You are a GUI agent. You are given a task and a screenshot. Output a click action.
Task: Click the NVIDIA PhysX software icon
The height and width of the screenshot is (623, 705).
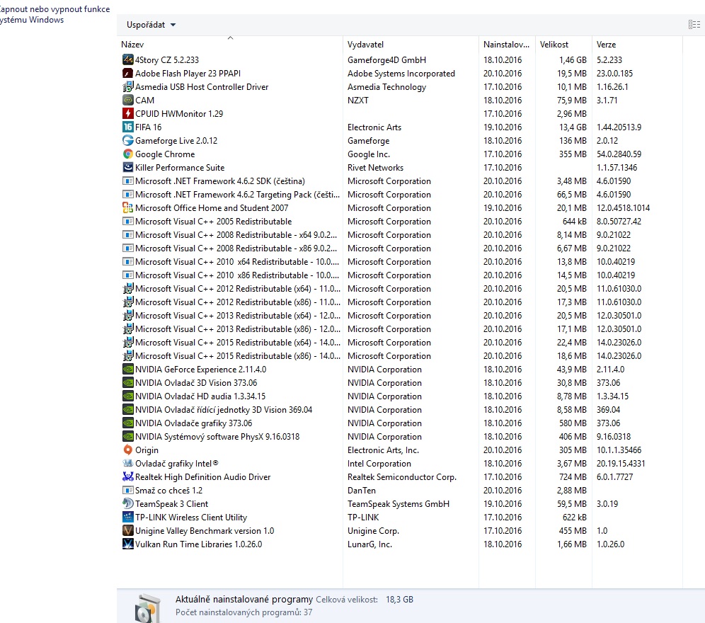127,436
